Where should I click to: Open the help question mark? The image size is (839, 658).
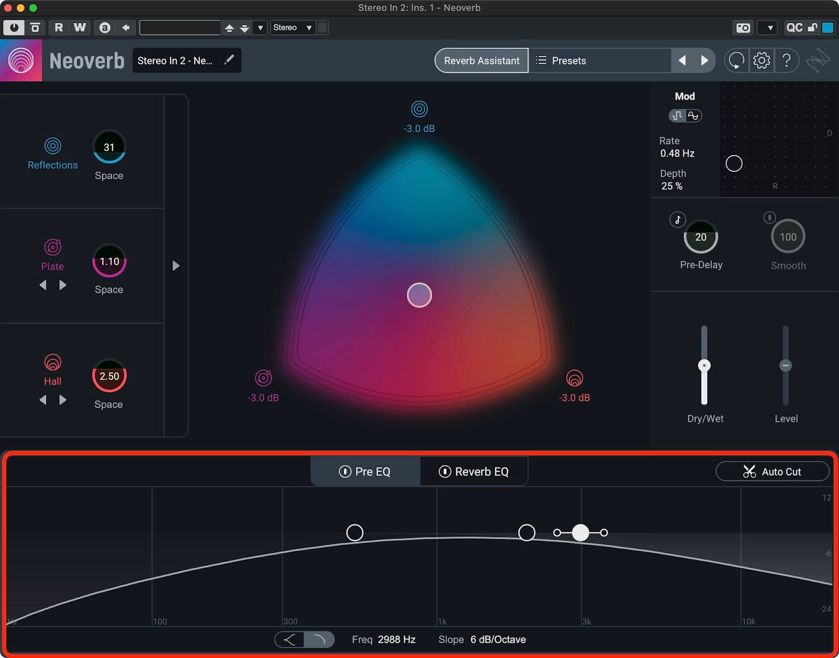[786, 61]
